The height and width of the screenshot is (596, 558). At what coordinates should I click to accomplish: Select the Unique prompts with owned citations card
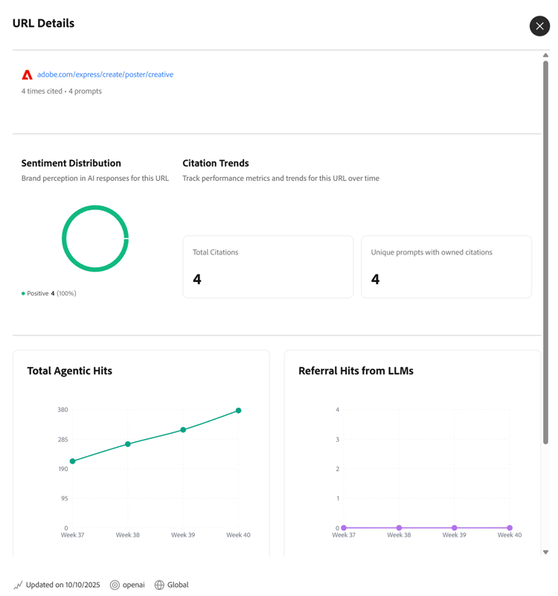click(446, 267)
